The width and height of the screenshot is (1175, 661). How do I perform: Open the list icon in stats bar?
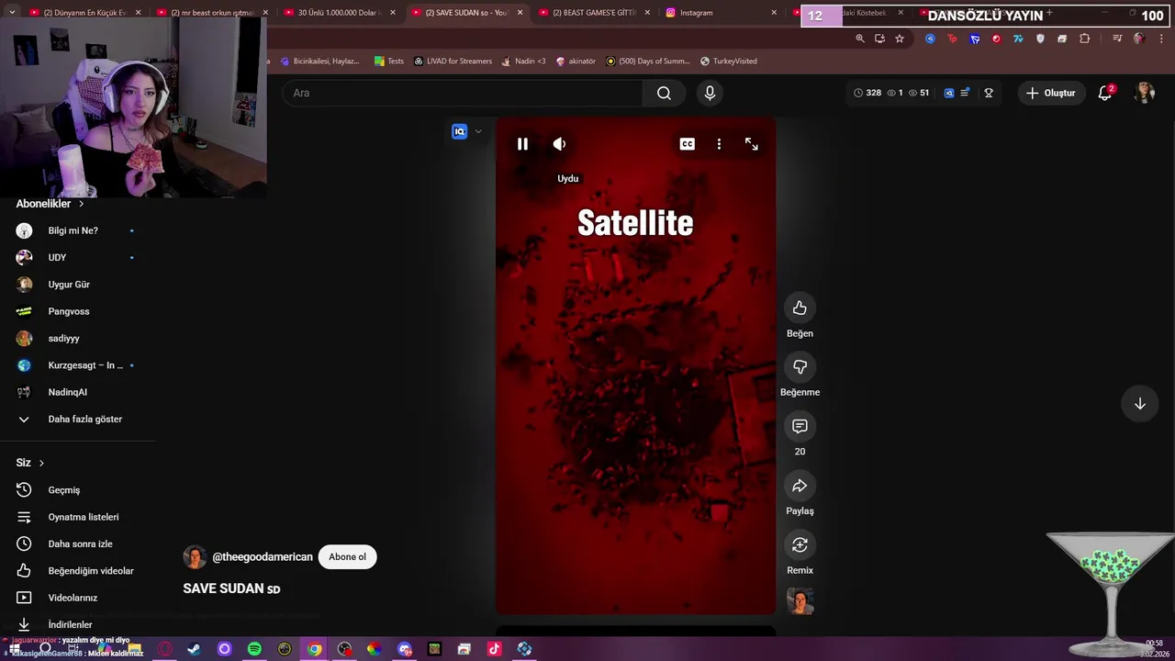tap(965, 93)
